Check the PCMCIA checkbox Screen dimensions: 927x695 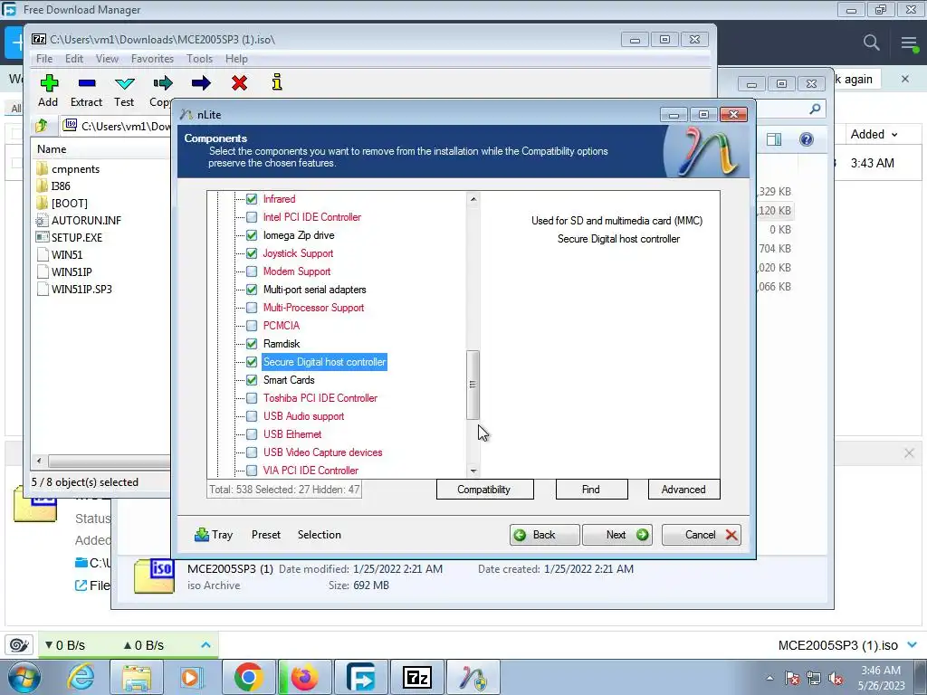(x=252, y=326)
